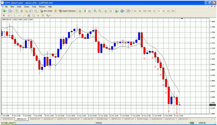
Task: Click the 1.6244 current price label
Action: pyautogui.click(x=212, y=105)
